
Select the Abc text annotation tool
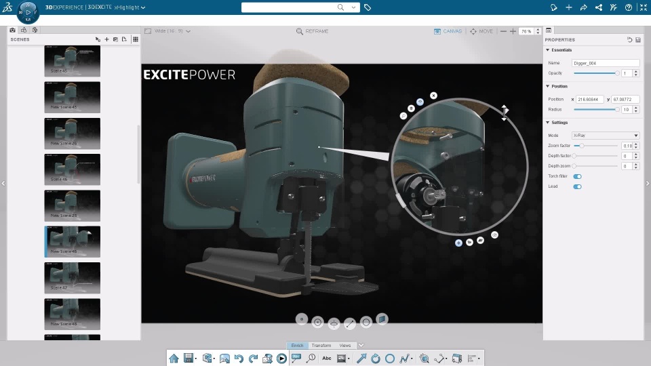point(327,358)
